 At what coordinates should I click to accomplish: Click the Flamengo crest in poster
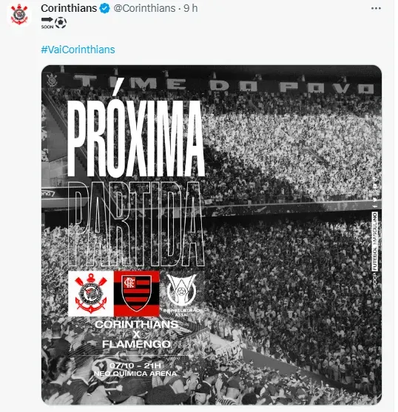point(137,294)
